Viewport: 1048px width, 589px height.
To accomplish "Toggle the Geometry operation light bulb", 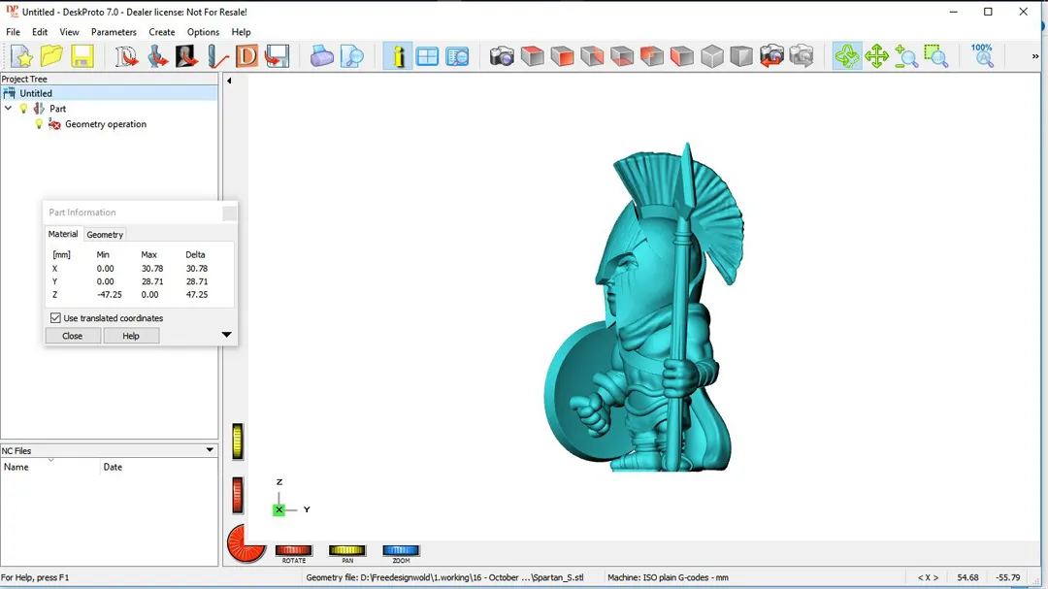I will (x=39, y=124).
